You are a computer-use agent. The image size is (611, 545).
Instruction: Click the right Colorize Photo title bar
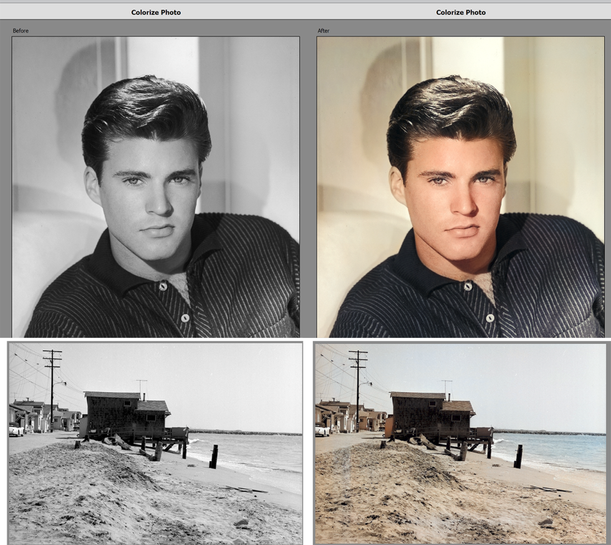coord(461,12)
